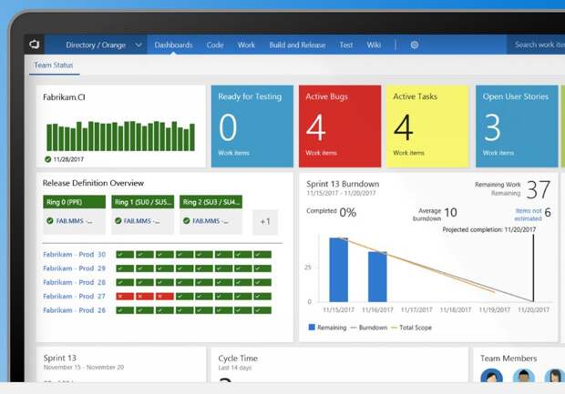Viewport: 565px width, 394px height.
Task: Click the first team member avatar
Action: point(491,375)
